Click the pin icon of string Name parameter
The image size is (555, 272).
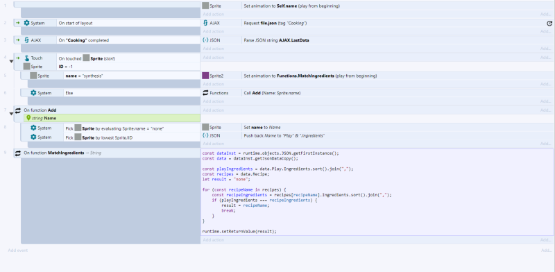pyautogui.click(x=28, y=118)
